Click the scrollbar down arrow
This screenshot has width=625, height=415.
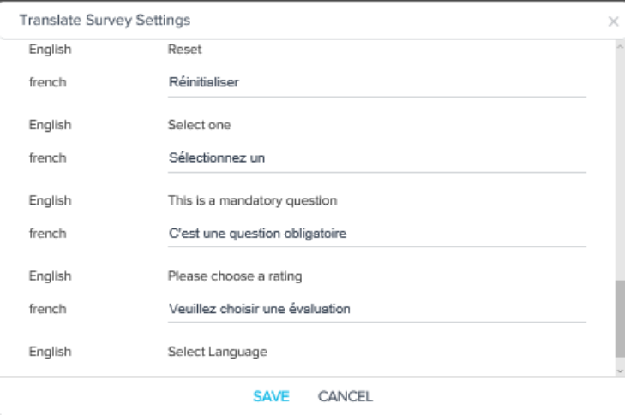pos(620,371)
